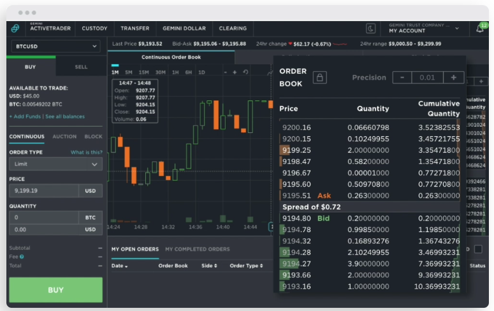Click the green Buy button
Screen dimensions: 494x311
point(55,289)
